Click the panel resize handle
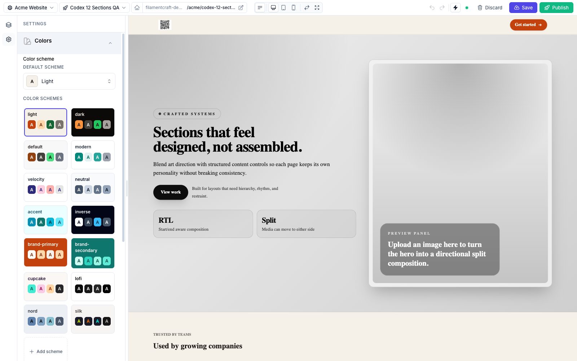 click(127, 188)
